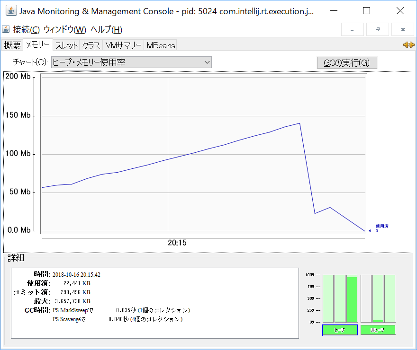Open the ヘルプ menu
Image resolution: width=417 pixels, height=350 pixels.
pos(106,30)
